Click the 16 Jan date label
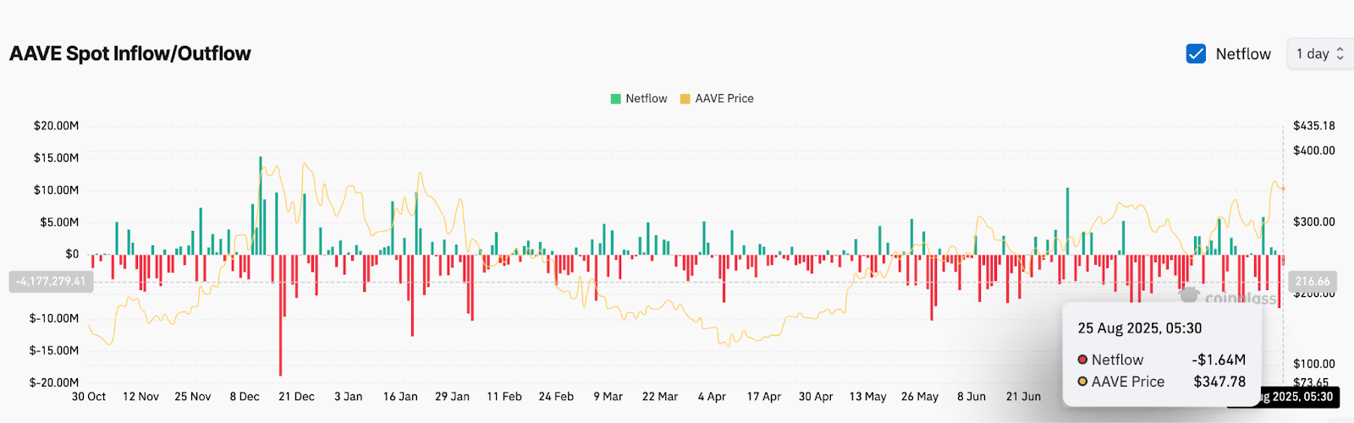The height and width of the screenshot is (423, 1354). coord(400,397)
